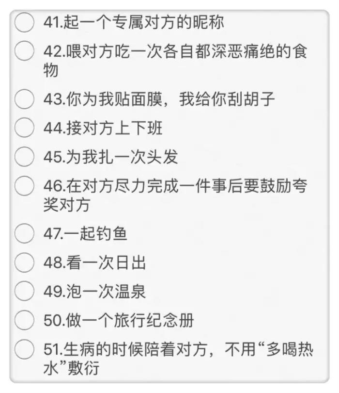Check the circle beside item 51
This screenshot has height=393, width=339.
click(x=24, y=349)
